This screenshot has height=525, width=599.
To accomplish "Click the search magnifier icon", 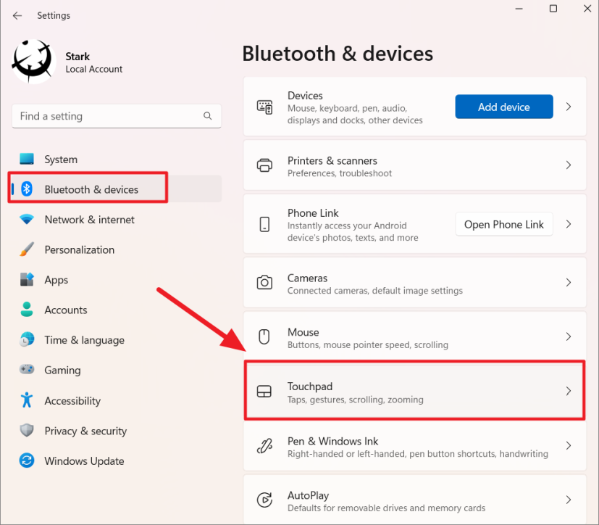I will click(207, 116).
